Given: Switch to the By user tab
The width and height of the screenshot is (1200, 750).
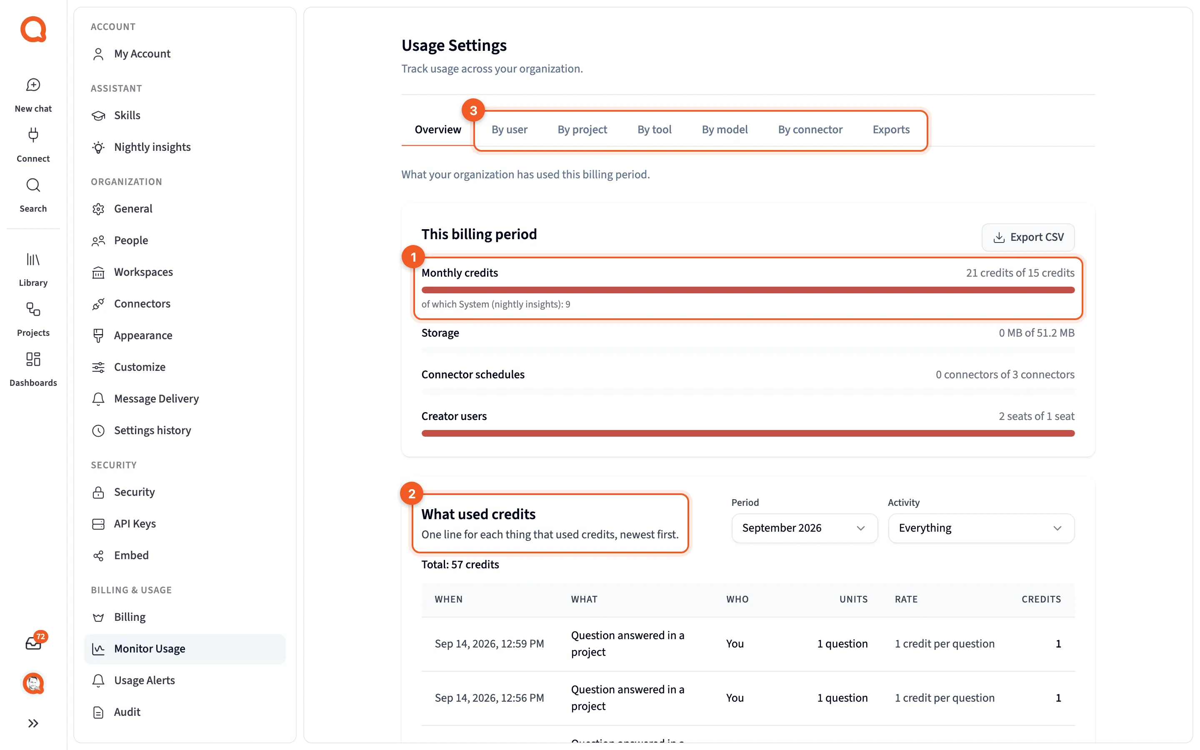Looking at the screenshot, I should pyautogui.click(x=509, y=130).
